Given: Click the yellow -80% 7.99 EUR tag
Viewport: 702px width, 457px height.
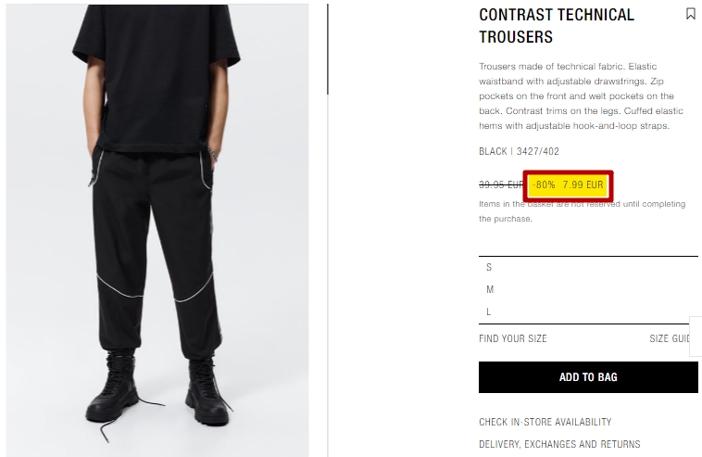Looking at the screenshot, I should click(x=568, y=185).
